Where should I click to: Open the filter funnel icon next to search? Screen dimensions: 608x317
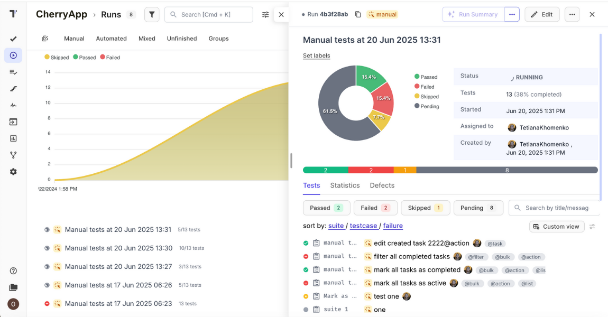(x=152, y=14)
